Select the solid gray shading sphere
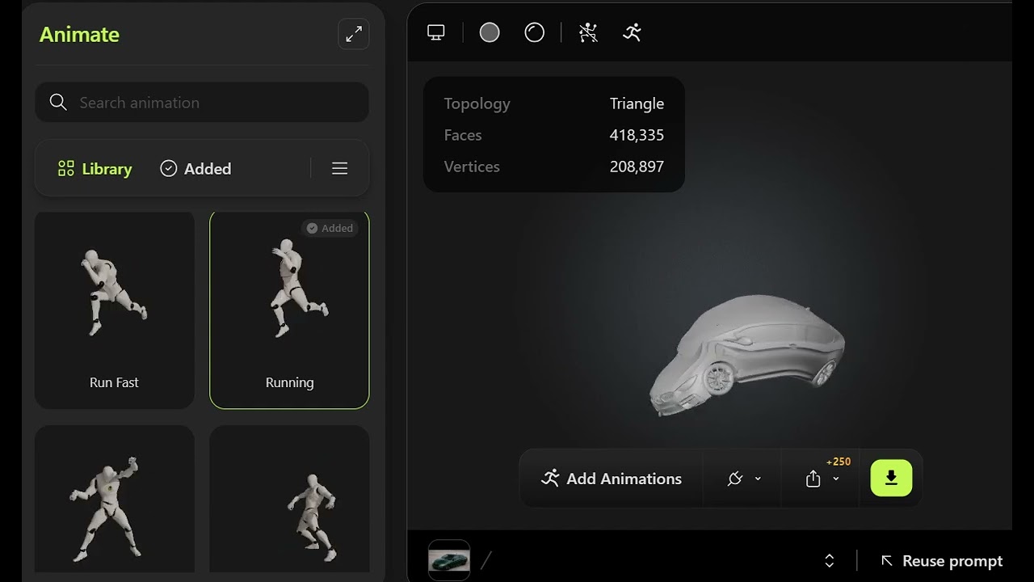Viewport: 1034px width, 582px height. (x=490, y=32)
